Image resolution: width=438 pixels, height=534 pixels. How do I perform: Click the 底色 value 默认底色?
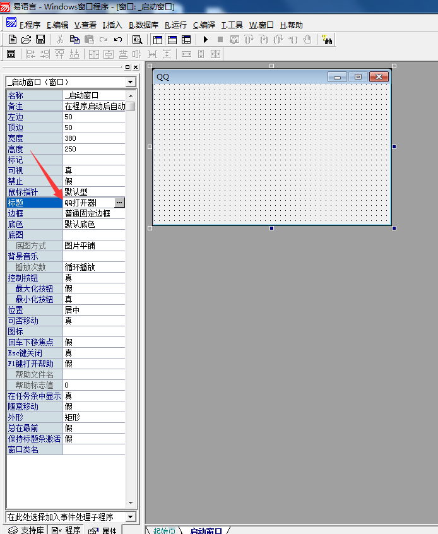tap(94, 224)
